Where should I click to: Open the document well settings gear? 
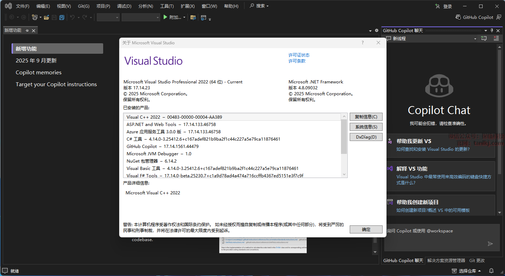(377, 30)
